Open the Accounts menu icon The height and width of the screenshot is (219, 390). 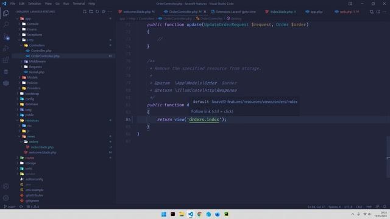5,186
